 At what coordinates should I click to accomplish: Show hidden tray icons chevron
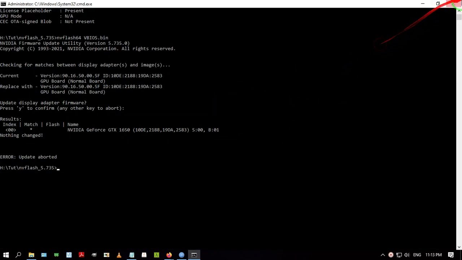click(383, 255)
